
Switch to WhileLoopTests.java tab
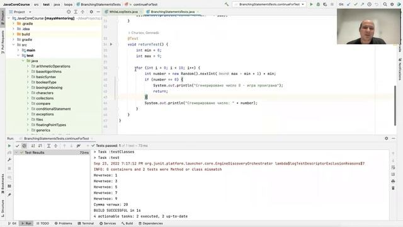[x=123, y=12]
